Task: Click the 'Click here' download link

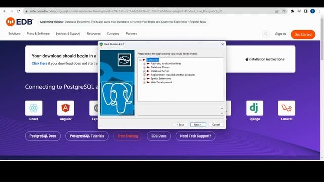Action: coord(39,63)
